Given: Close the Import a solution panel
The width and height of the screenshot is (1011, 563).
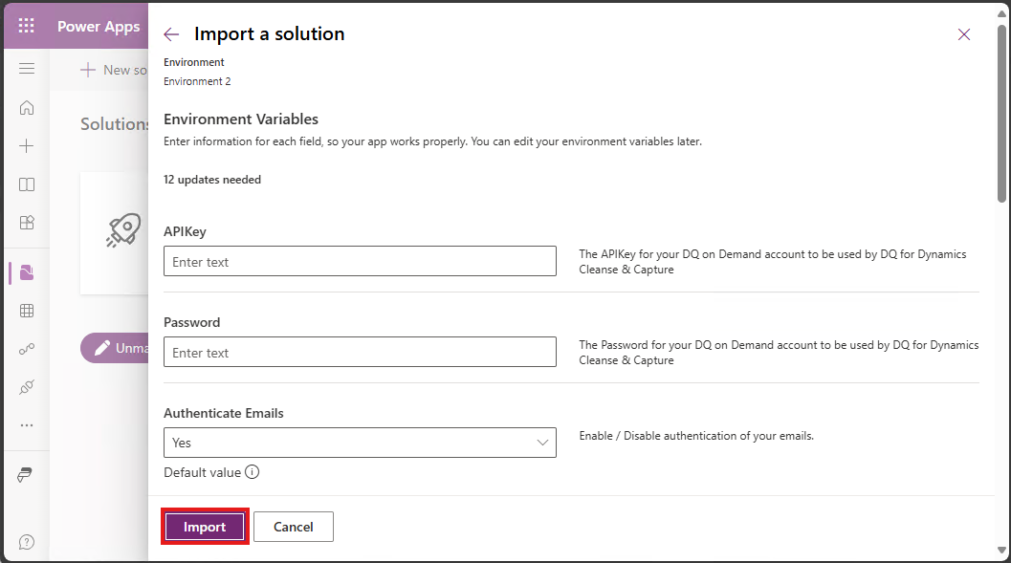Looking at the screenshot, I should tap(964, 34).
